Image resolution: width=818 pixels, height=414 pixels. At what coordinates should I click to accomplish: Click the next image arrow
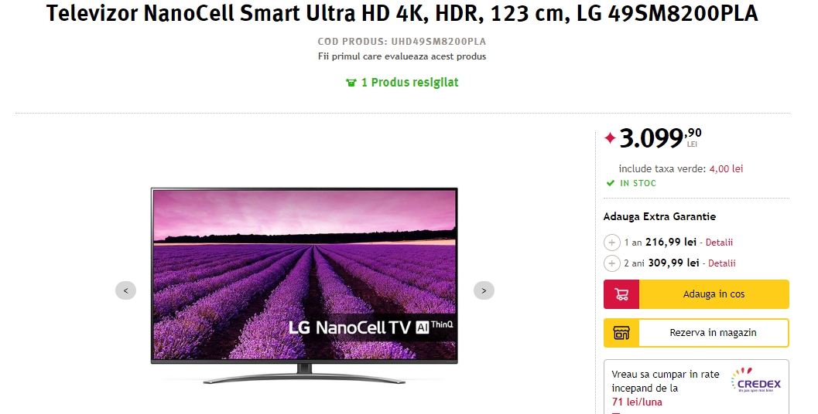click(484, 290)
